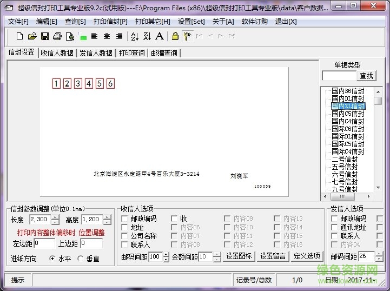Tick the recipient 公司名称 checkbox
Screen dimensions: 390x291
(124, 236)
